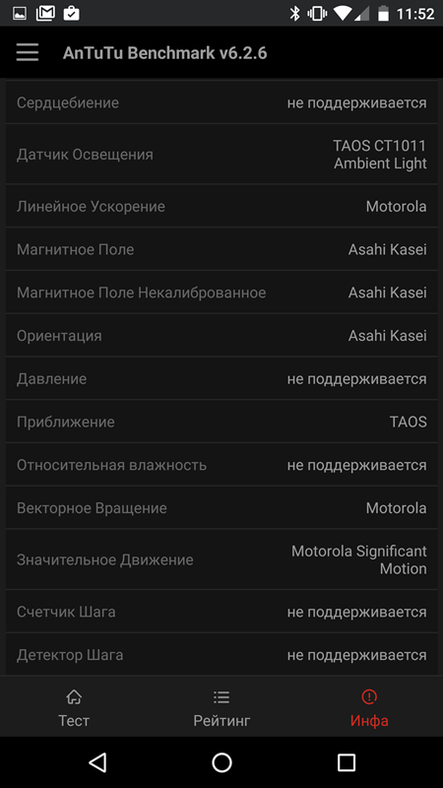This screenshot has width=443, height=788.
Task: Open recent apps with square button
Action: pos(347,761)
